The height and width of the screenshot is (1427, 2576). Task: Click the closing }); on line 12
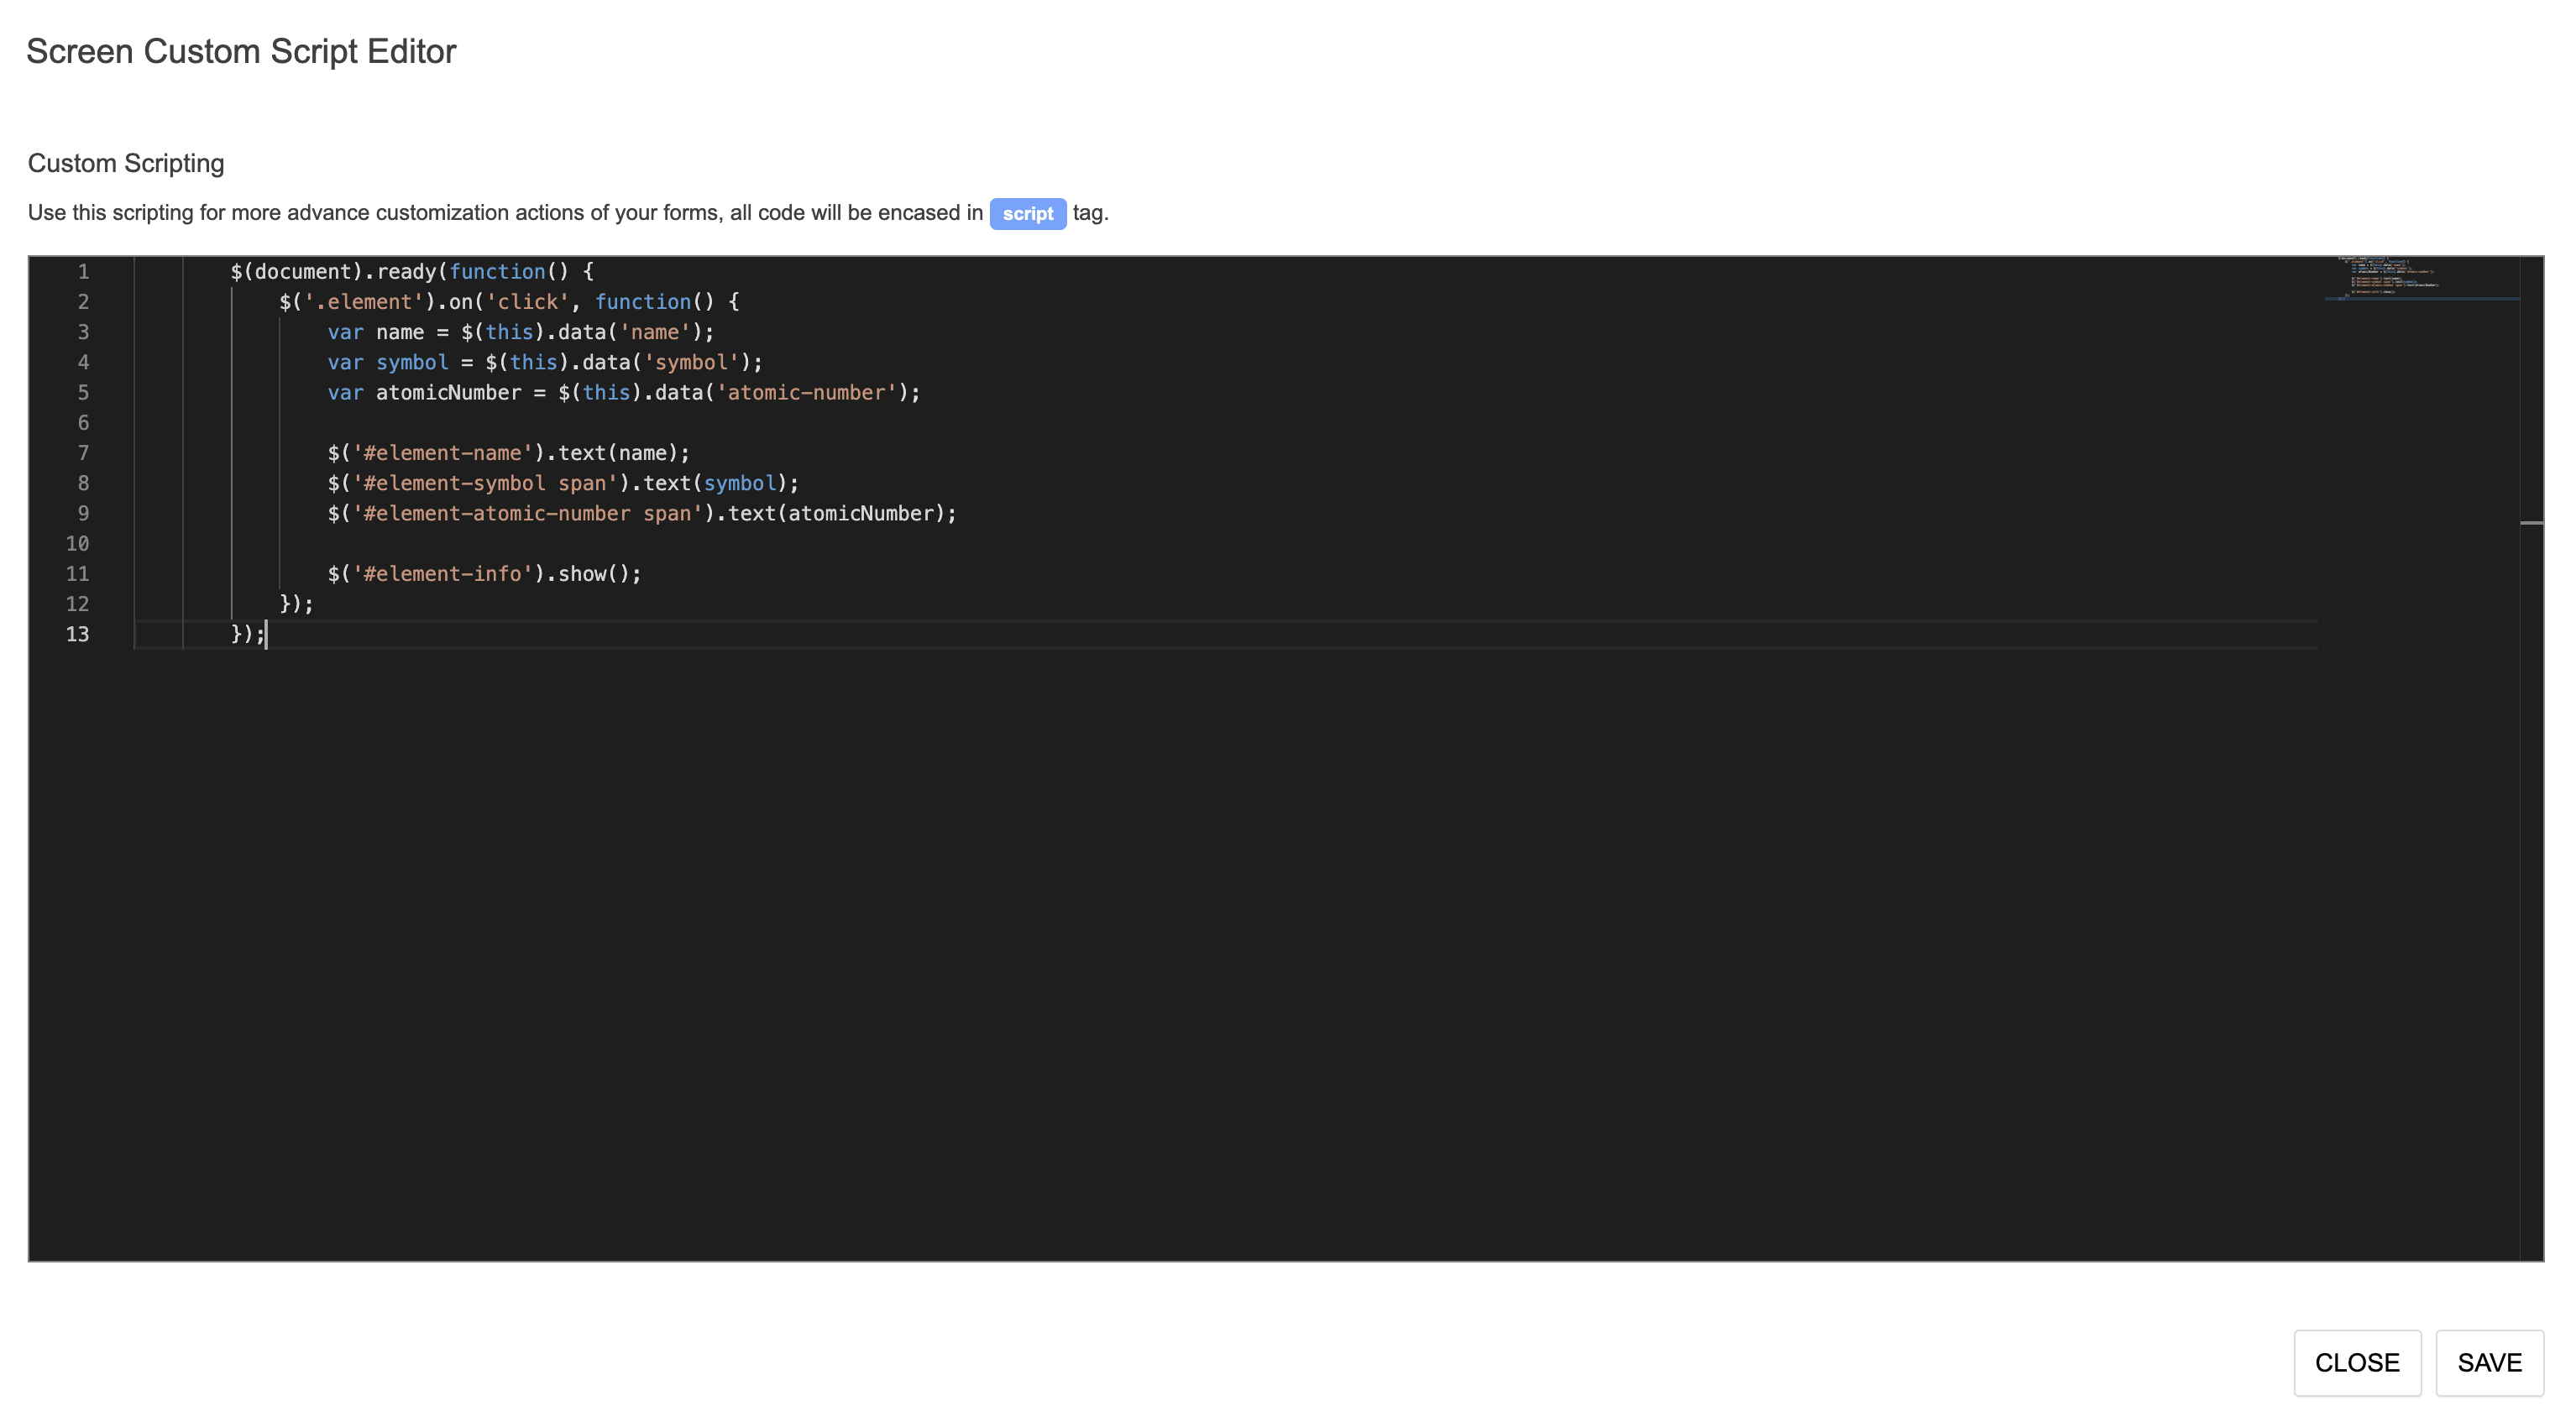tap(296, 604)
